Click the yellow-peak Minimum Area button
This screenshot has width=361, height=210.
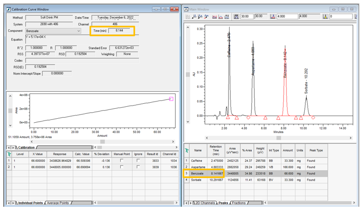click(325, 16)
